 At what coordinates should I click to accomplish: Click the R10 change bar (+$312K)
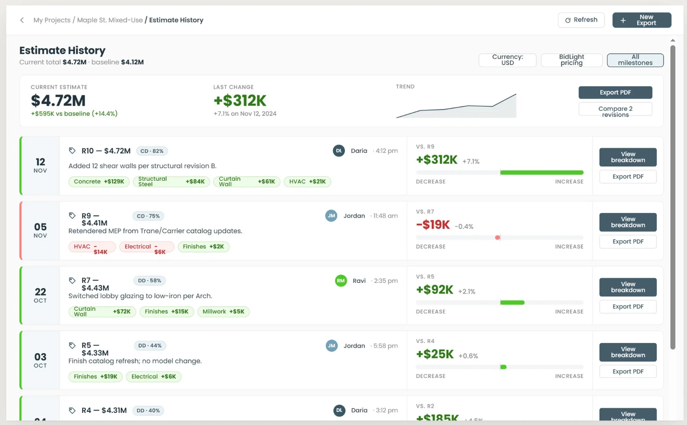click(500, 172)
